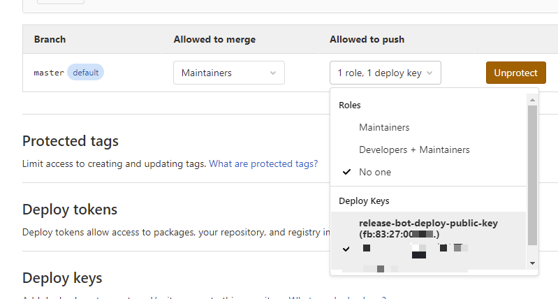Click the Roles section header in dropdown
Screen dimensions: 558x299
point(350,105)
